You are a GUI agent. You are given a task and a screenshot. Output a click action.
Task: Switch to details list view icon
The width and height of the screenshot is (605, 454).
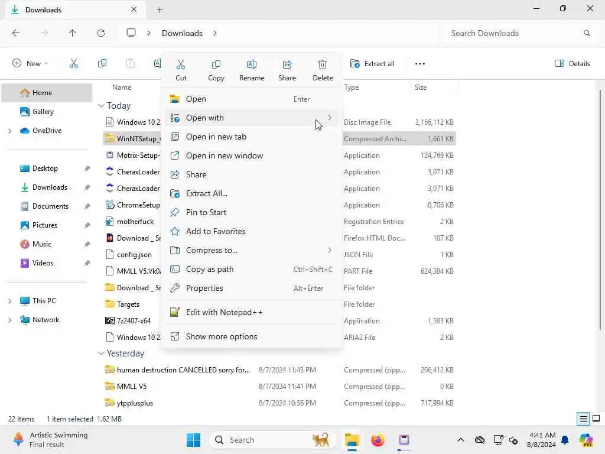(583, 419)
